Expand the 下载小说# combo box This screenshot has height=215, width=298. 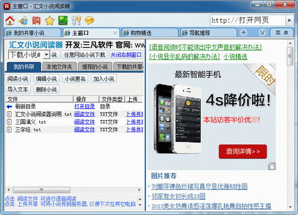46,55
